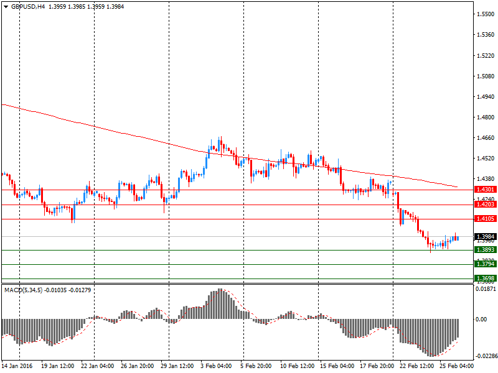Click the 14 Jan 2016 date label
498x373 pixels.
(x=17, y=366)
